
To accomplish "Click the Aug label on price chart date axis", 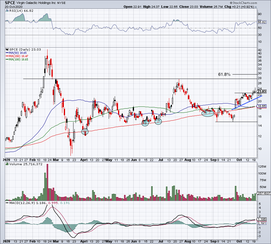I will coord(188,160).
